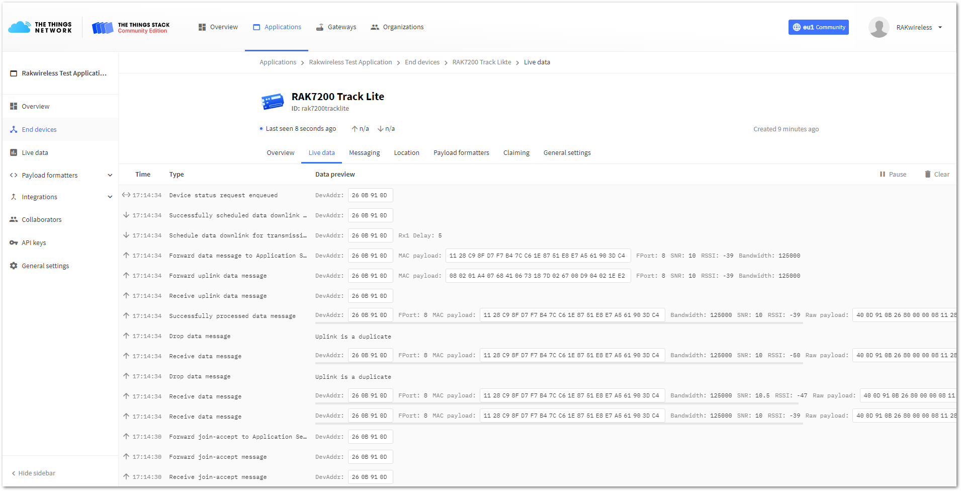Click The Things Stack Community Edition logo
The height and width of the screenshot is (491, 961).
click(131, 27)
